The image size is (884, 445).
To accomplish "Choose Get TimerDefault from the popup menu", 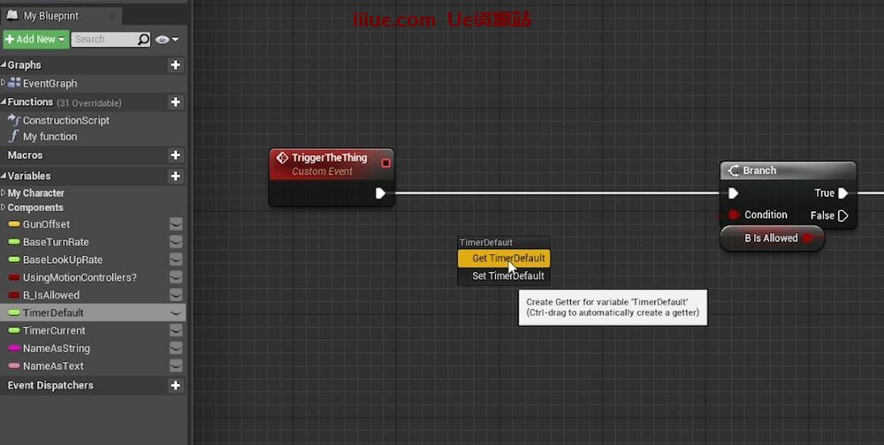I will 504,259.
